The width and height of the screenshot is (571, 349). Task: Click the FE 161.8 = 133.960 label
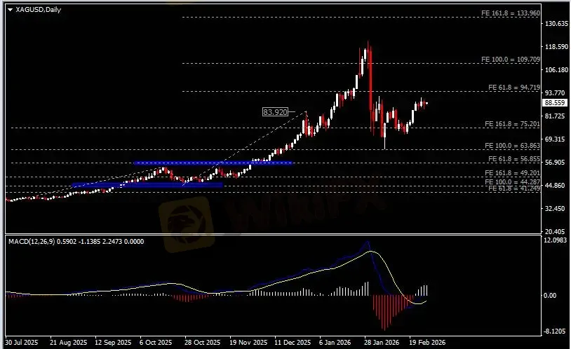click(x=511, y=13)
